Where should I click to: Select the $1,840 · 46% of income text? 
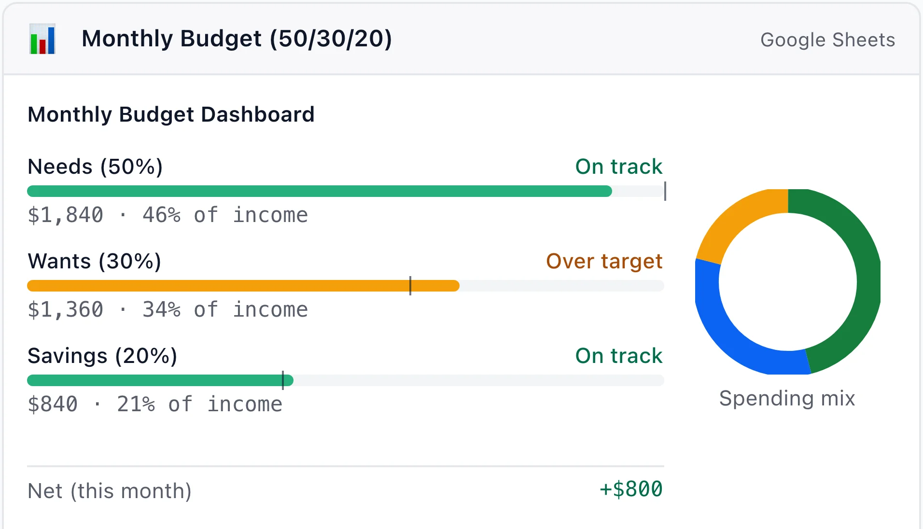coord(168,215)
